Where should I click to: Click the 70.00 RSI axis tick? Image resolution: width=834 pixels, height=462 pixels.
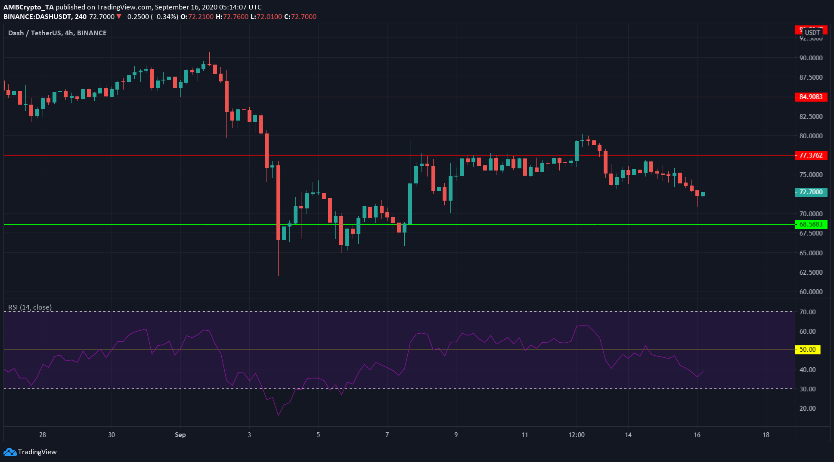click(x=807, y=312)
